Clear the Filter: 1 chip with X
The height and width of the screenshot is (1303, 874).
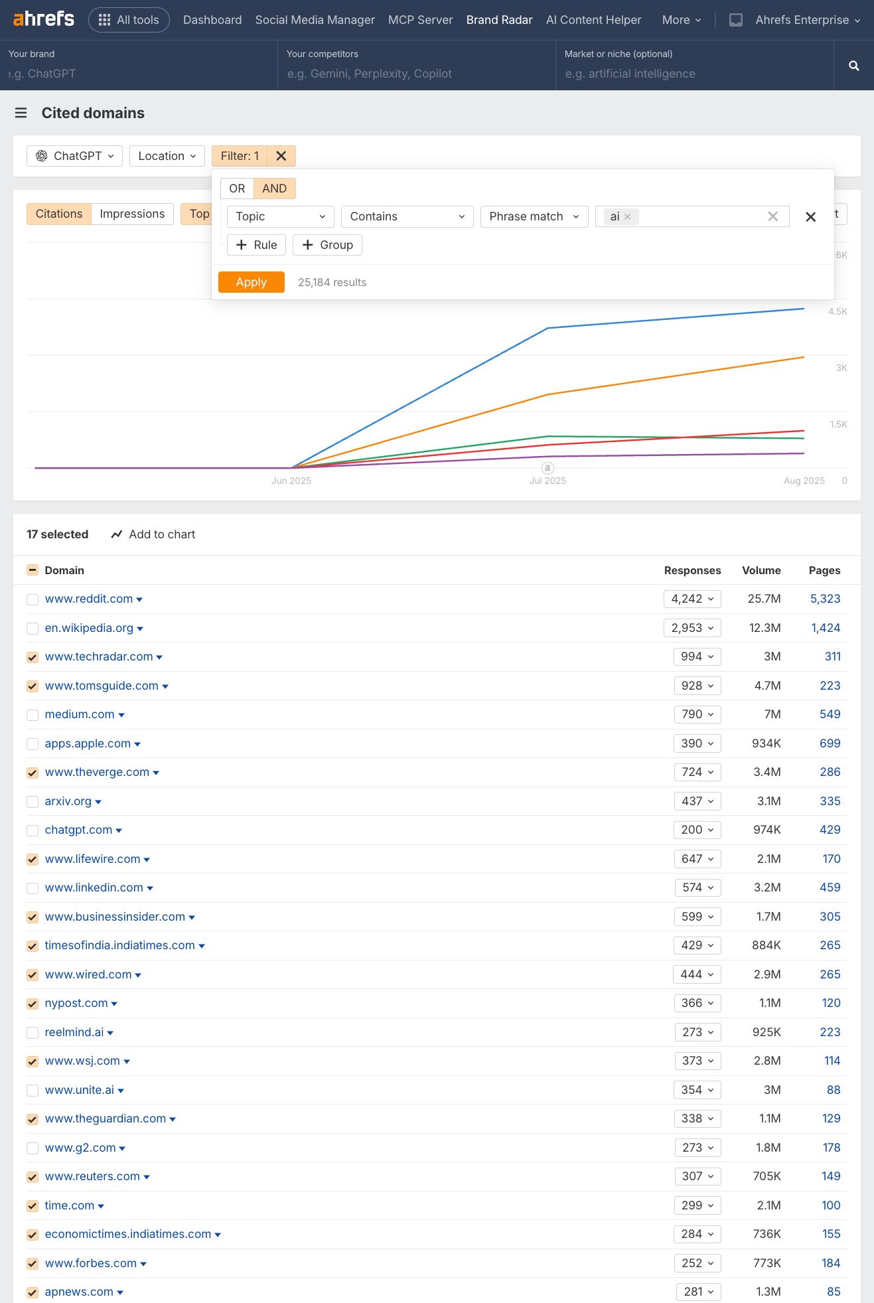coord(281,156)
